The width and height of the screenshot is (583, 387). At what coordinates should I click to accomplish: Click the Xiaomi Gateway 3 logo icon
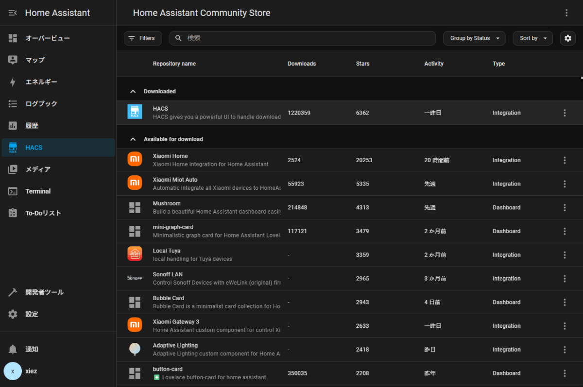tap(135, 325)
